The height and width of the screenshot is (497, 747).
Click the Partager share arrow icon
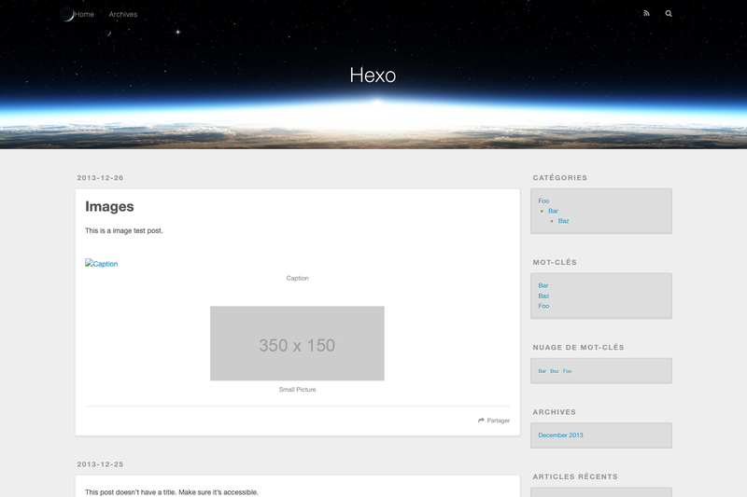pyautogui.click(x=481, y=421)
